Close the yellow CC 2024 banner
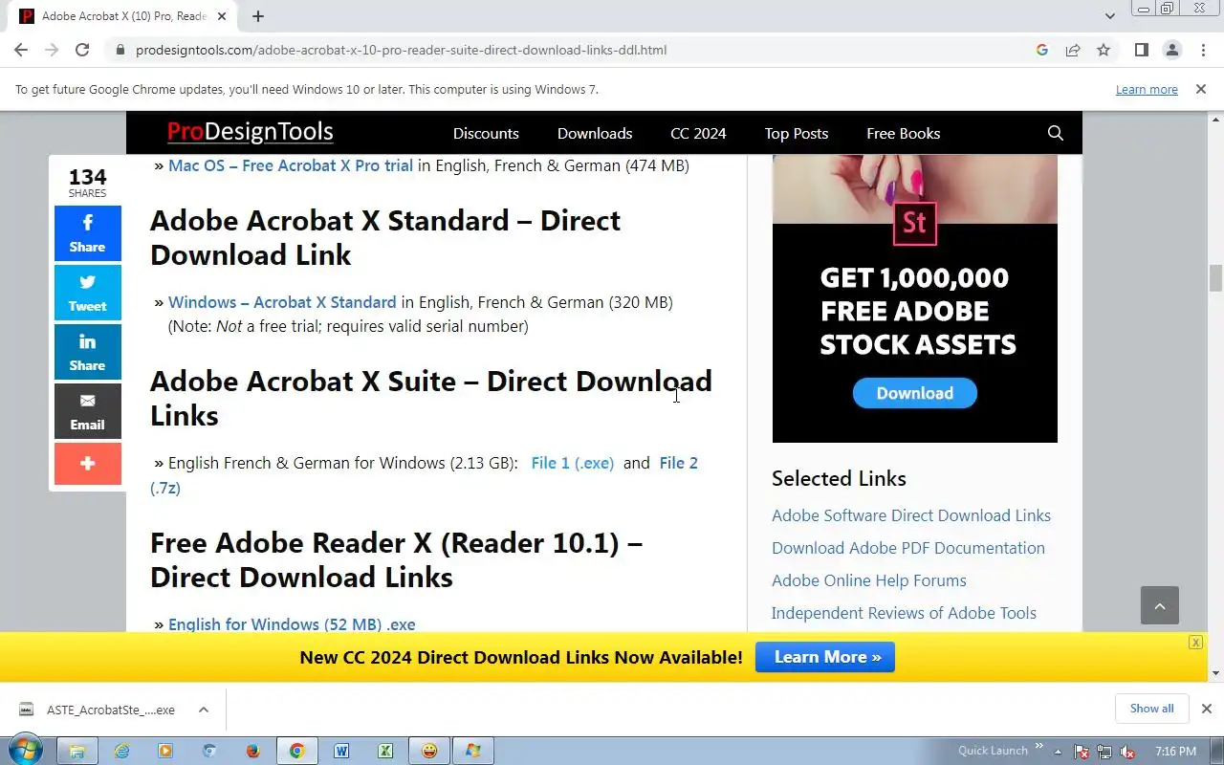 [x=1195, y=643]
